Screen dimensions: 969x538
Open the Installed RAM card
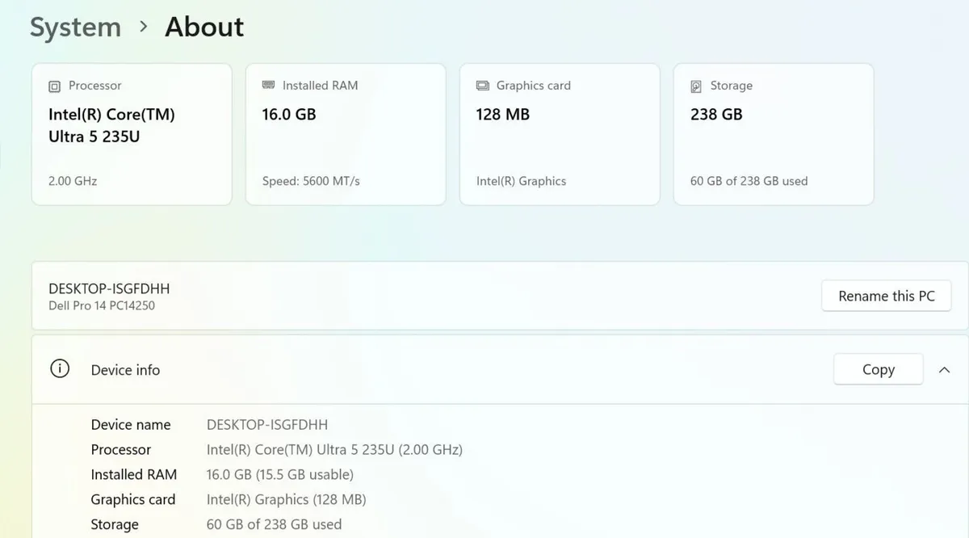pos(346,134)
